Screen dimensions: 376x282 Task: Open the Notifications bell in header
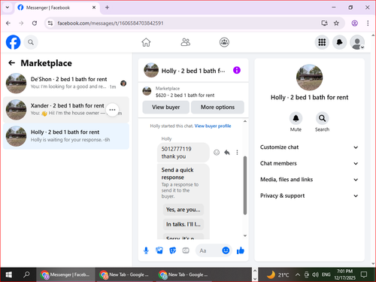click(339, 42)
